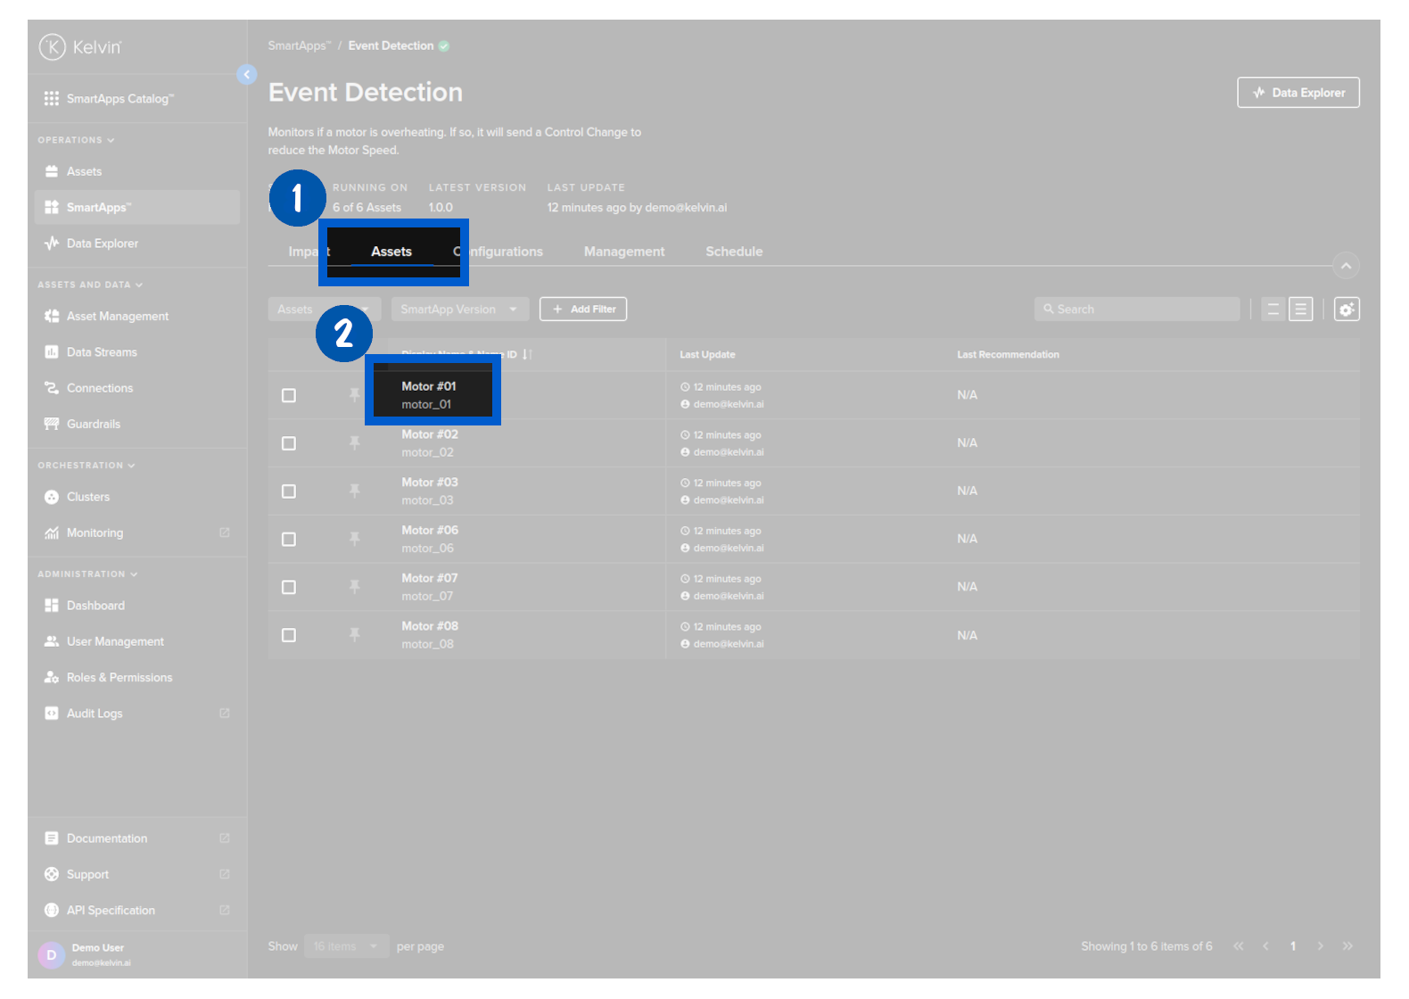Switch to the Management tab
The width and height of the screenshot is (1409, 999).
pyautogui.click(x=624, y=252)
